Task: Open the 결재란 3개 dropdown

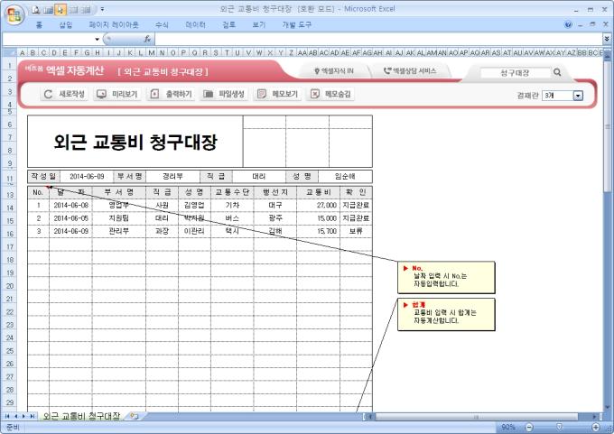Action: pyautogui.click(x=578, y=96)
